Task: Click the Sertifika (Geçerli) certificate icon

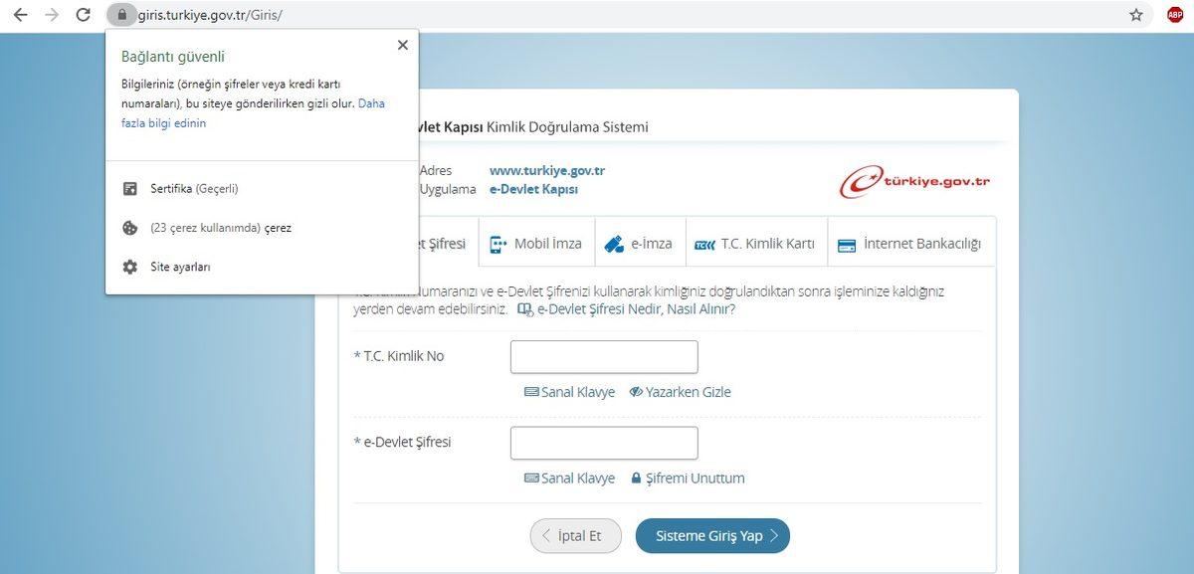Action: coord(129,188)
